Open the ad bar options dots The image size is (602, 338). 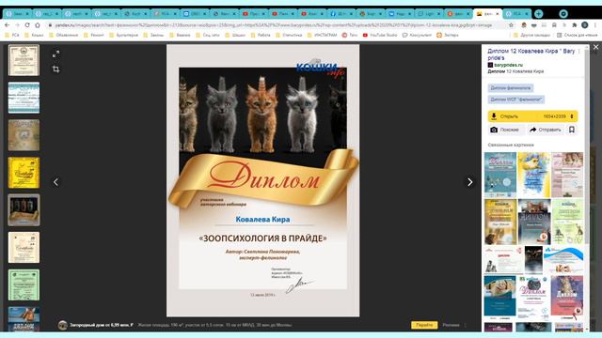(466, 325)
